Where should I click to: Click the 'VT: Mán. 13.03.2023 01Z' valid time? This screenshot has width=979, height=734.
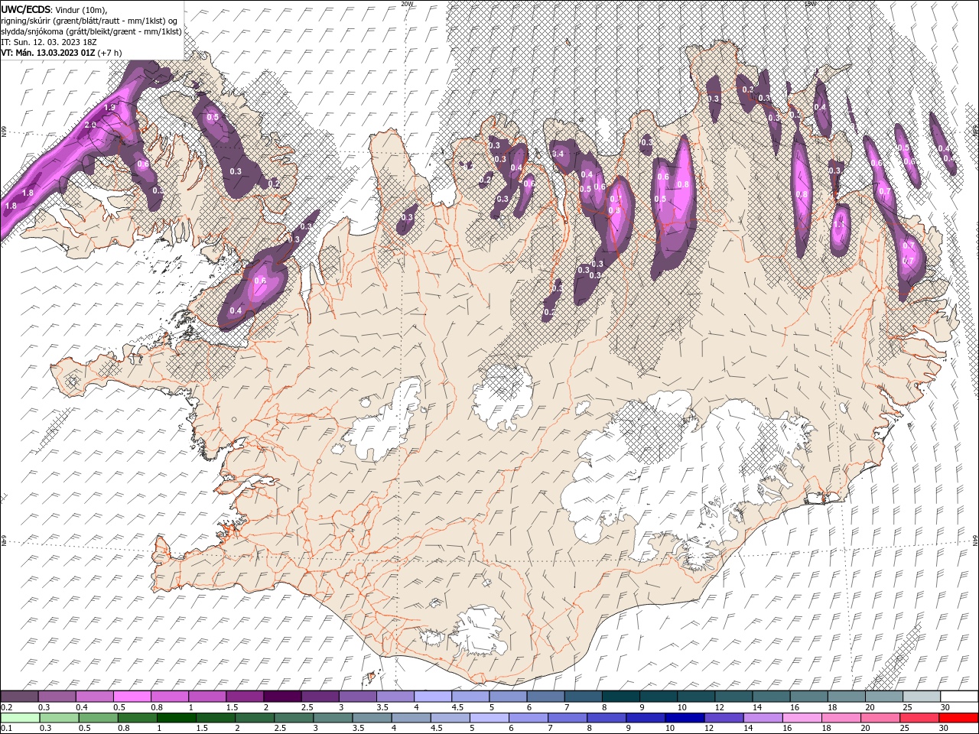coord(47,53)
